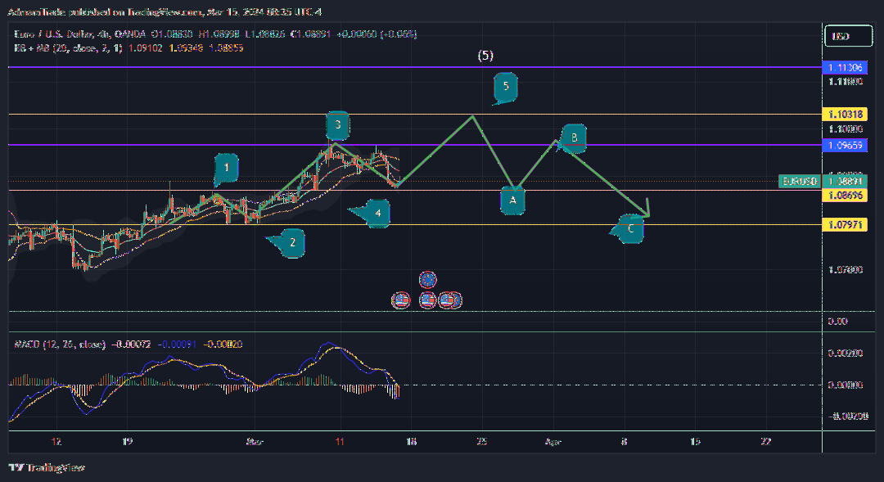Select the wave 3 callout label
884x482 pixels.
[338, 125]
